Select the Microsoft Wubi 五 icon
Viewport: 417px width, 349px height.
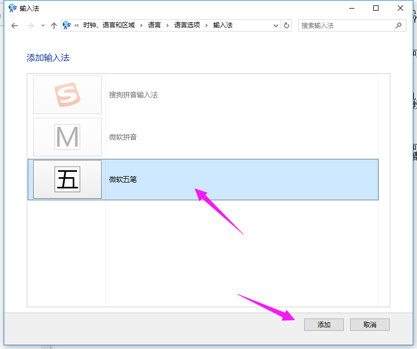coord(67,179)
